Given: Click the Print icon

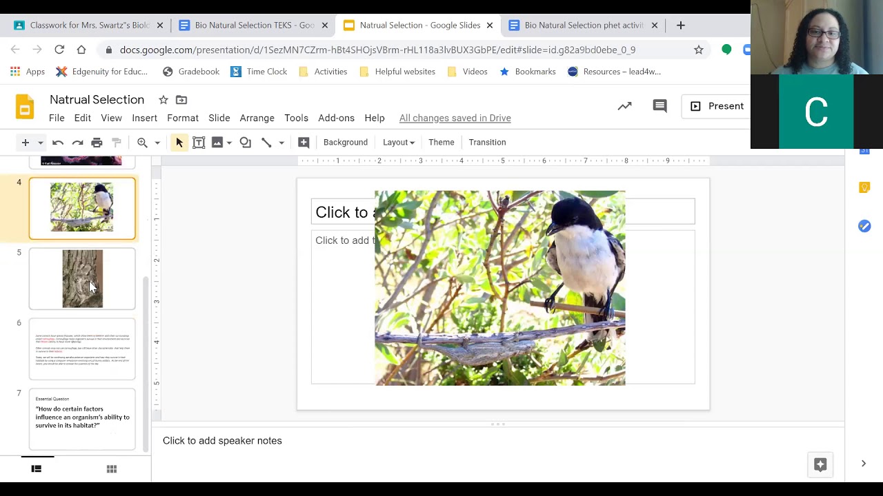Looking at the screenshot, I should (x=97, y=143).
